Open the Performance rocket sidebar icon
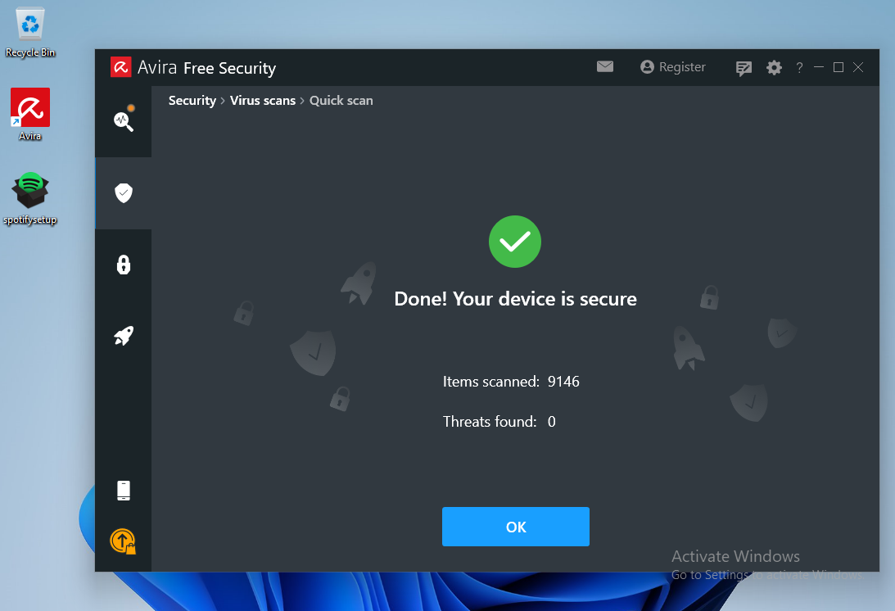The height and width of the screenshot is (611, 895). coord(124,336)
